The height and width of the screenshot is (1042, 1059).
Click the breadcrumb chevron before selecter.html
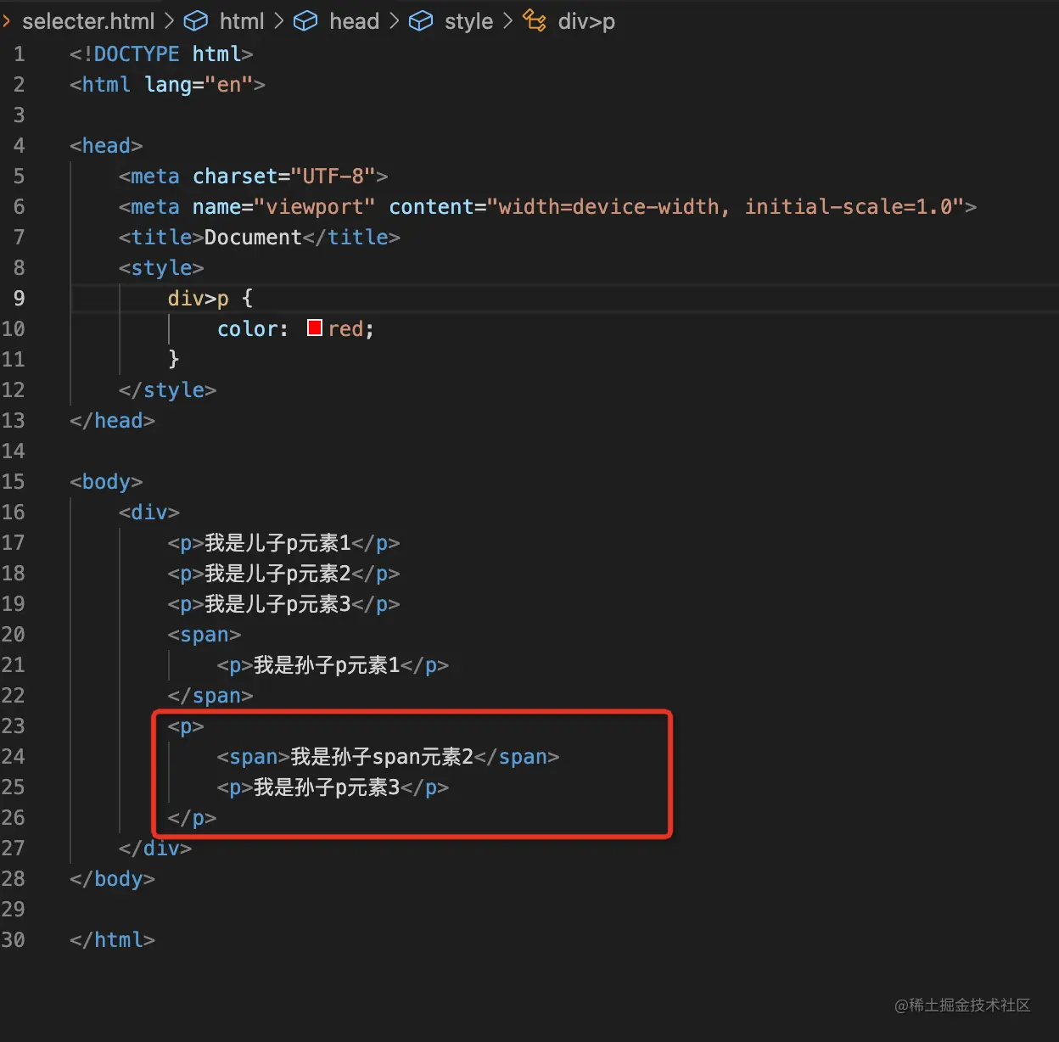[x=7, y=21]
